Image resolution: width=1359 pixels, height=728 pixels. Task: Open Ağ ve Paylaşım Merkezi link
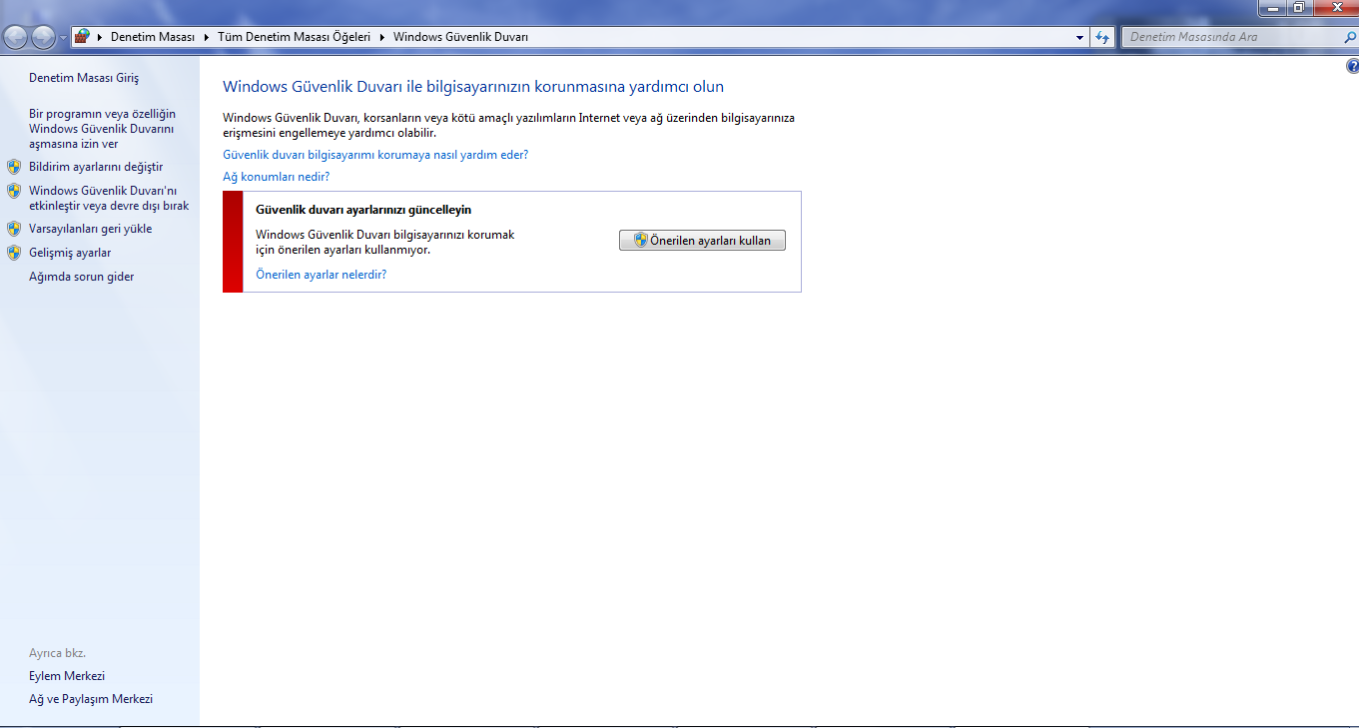tap(91, 699)
